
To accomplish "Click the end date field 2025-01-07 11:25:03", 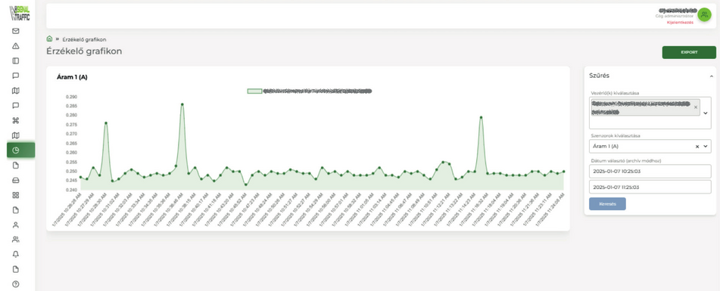I will click(x=650, y=187).
